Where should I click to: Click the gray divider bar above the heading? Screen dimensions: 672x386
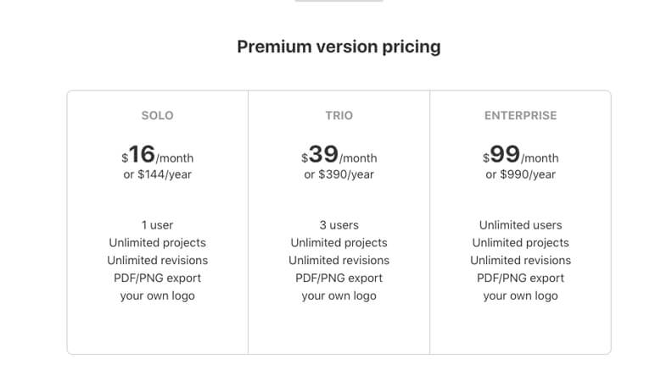339,1
